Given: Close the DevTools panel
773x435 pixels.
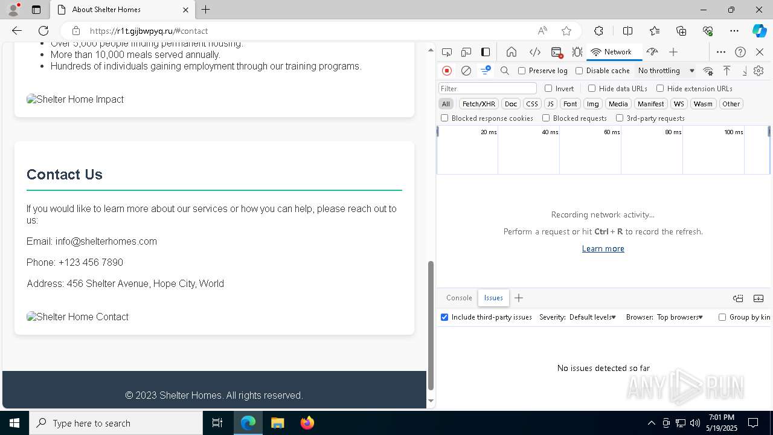Looking at the screenshot, I should point(760,52).
